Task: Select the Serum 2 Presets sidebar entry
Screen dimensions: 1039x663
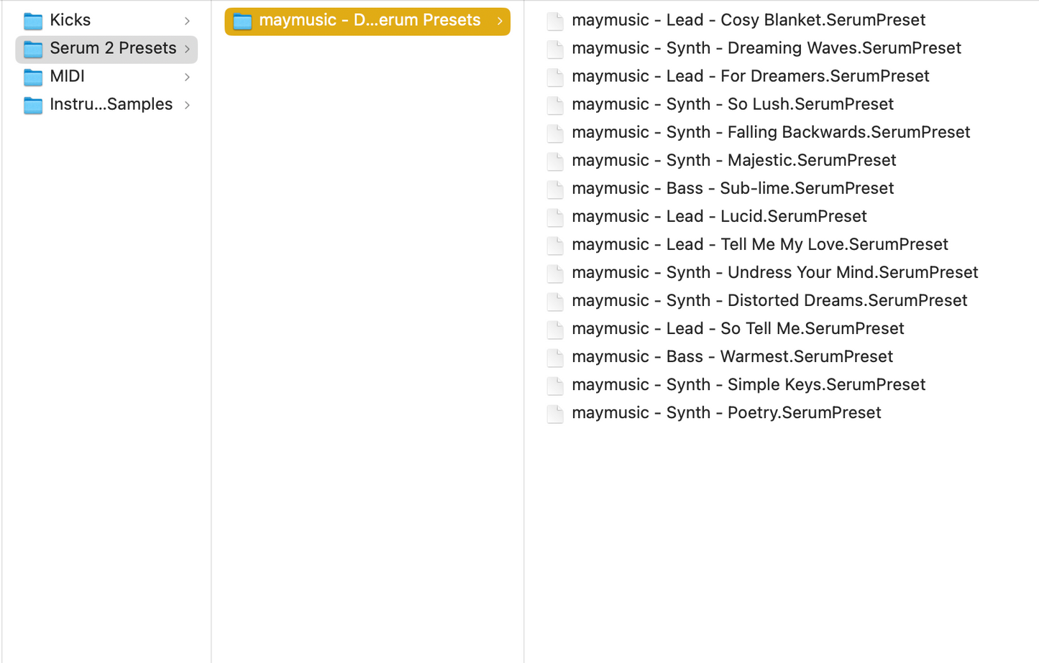Action: (x=108, y=48)
